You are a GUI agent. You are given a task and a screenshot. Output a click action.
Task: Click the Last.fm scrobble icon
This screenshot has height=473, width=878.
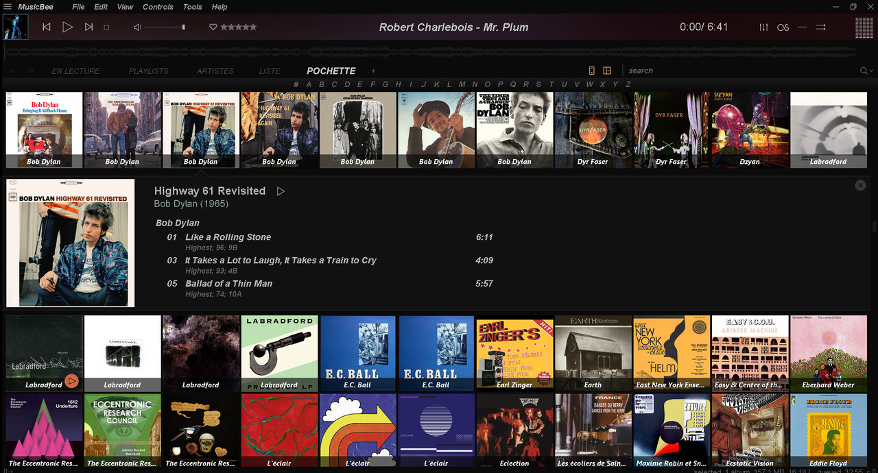click(x=783, y=27)
